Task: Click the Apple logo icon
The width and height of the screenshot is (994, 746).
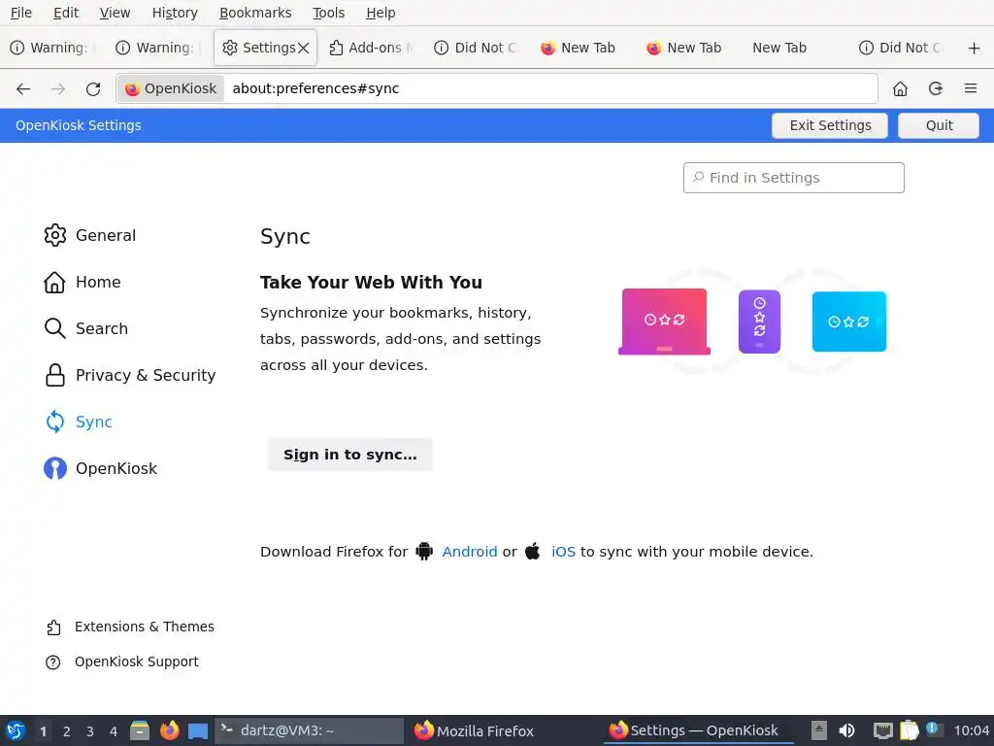Action: [x=533, y=552]
